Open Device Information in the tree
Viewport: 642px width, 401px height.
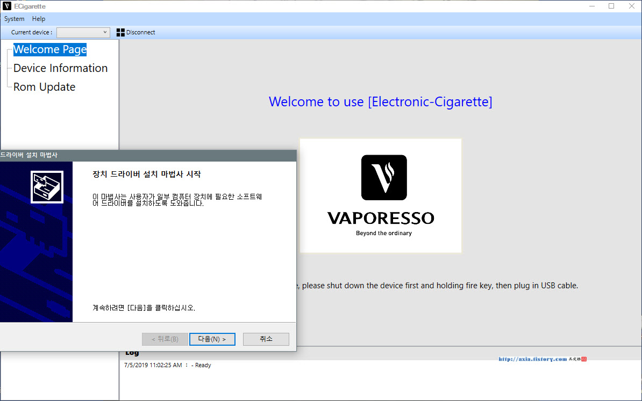(61, 68)
